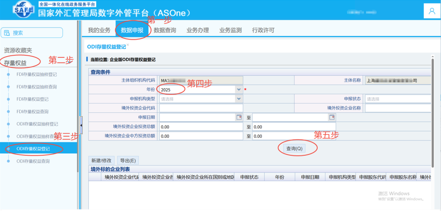This screenshot has width=441, height=211.
Task: Close the ODI存量权益登记 tab
Action: (x=128, y=44)
